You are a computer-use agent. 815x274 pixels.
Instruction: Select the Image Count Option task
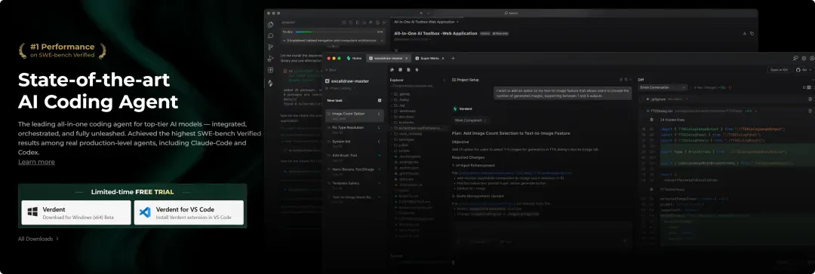coord(355,115)
